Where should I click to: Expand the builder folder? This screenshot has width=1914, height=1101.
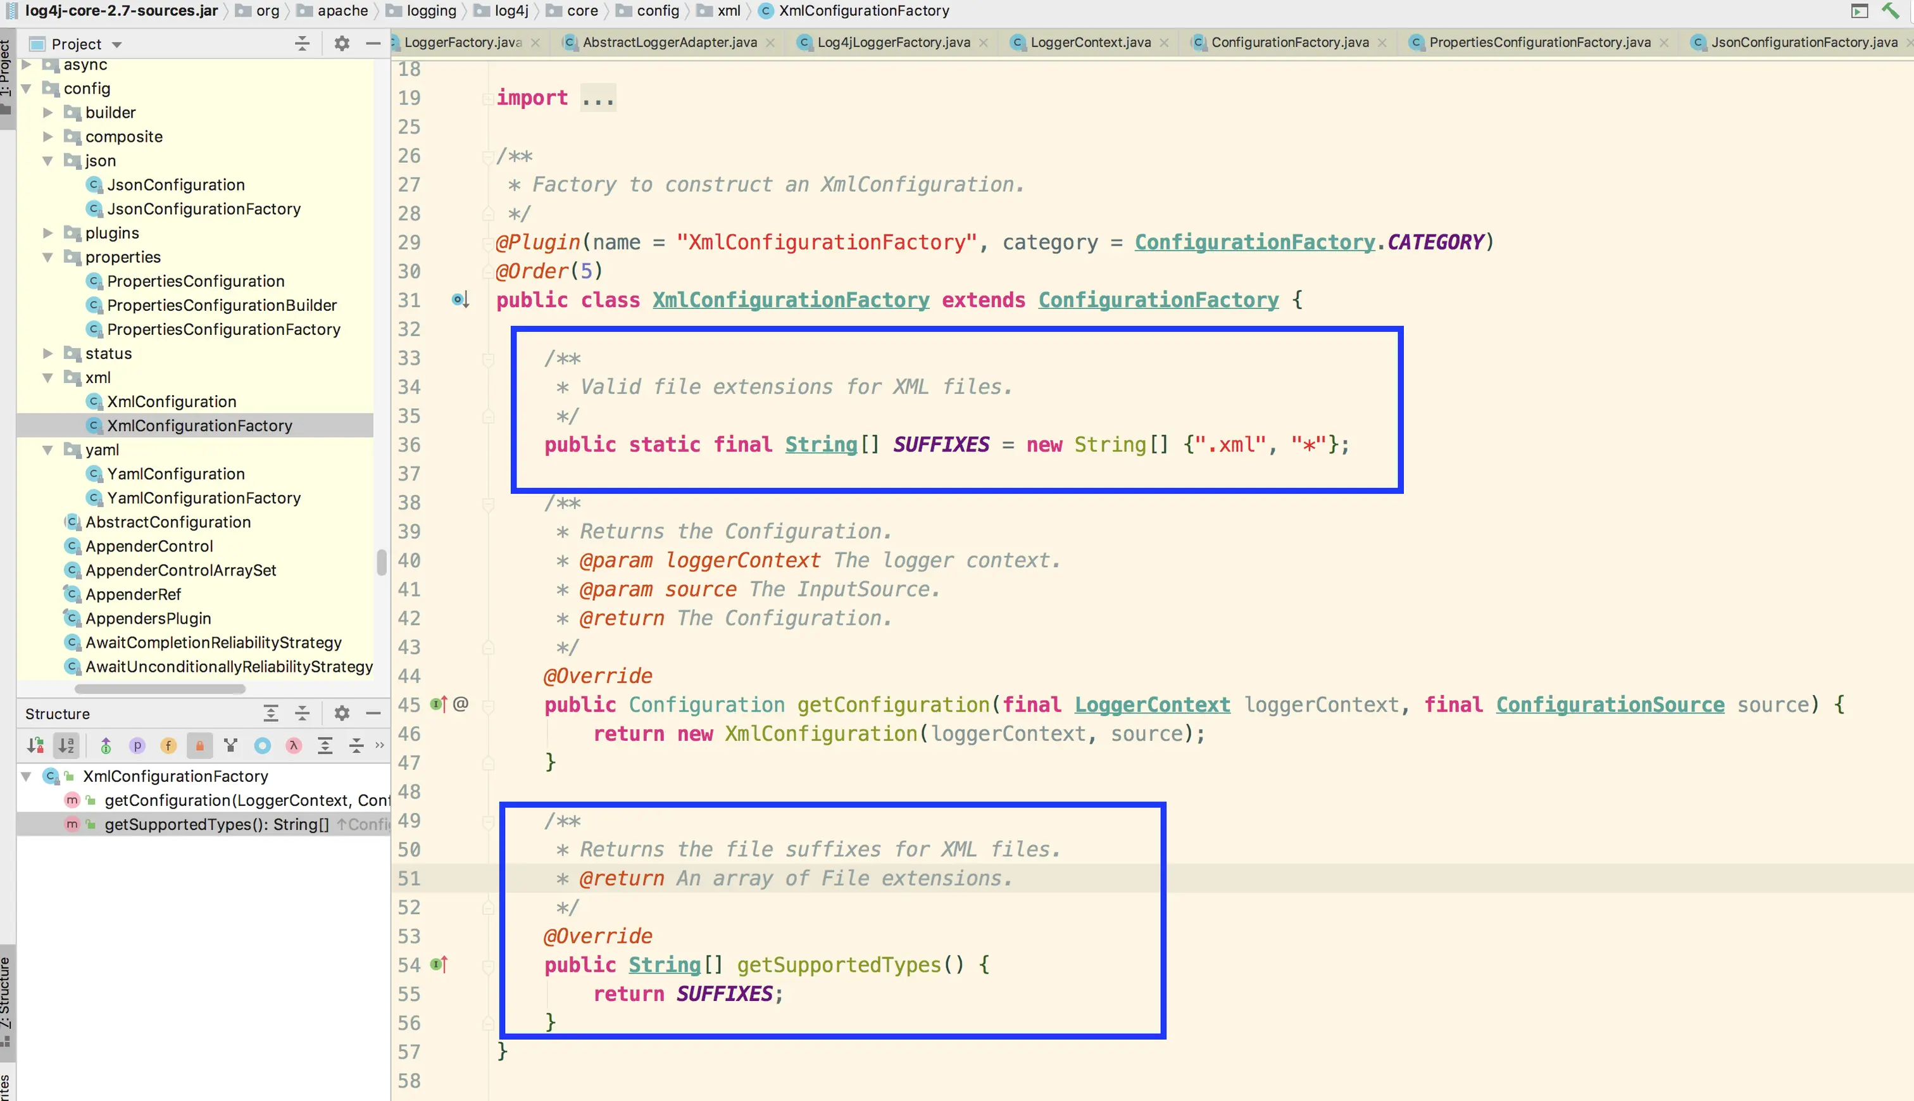[x=47, y=113]
